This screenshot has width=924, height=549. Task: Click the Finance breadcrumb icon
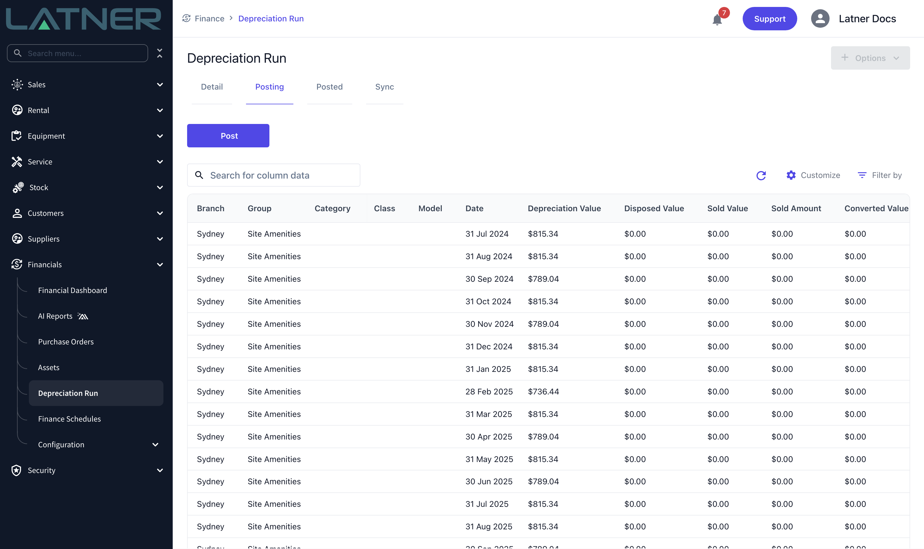point(186,18)
